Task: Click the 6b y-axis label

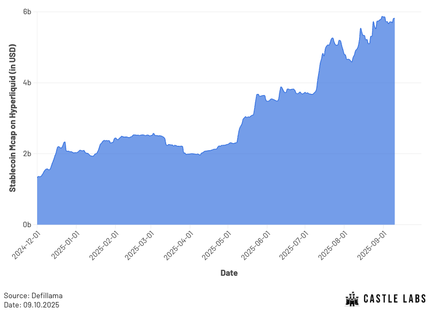Action: tap(27, 12)
